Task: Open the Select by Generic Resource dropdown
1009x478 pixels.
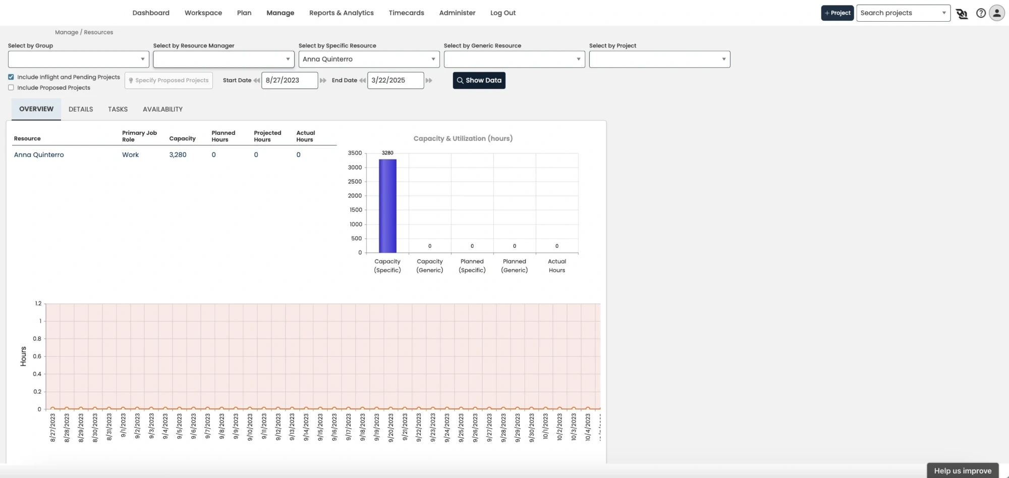Action: click(515, 59)
